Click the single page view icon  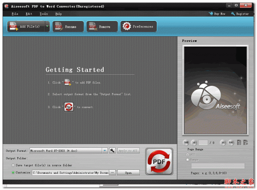pyautogui.click(x=239, y=143)
